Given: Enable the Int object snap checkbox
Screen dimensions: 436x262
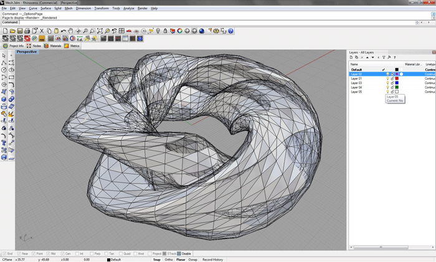Looking at the screenshot, I should pos(78,254).
